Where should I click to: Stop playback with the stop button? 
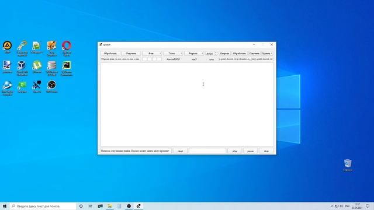click(x=266, y=151)
